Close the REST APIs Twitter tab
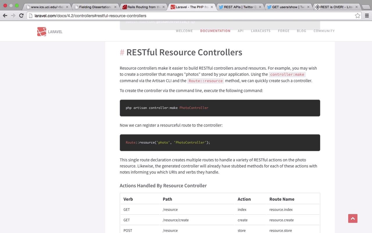 pyautogui.click(x=260, y=7)
